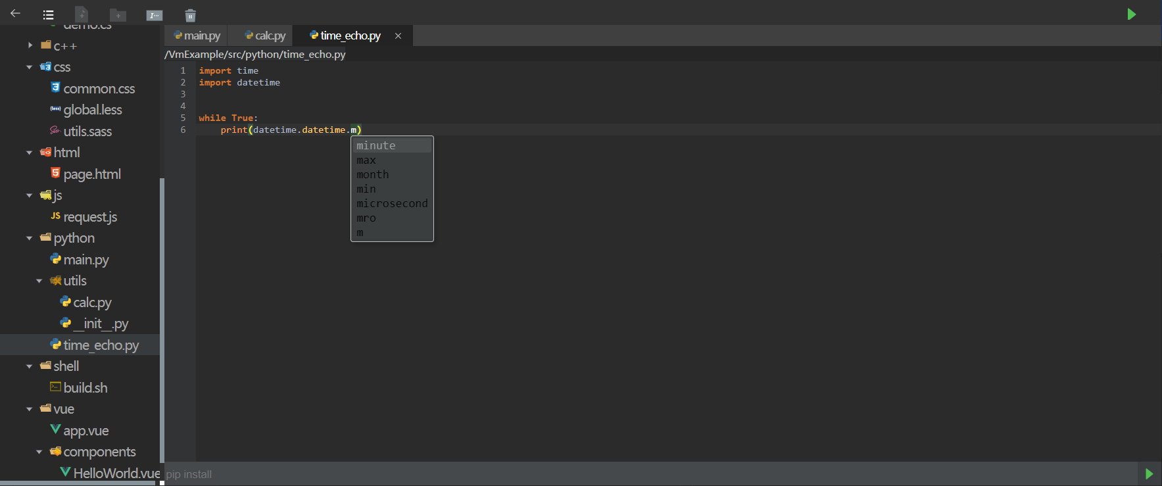
Task: Collapse the python folder arrow
Action: (x=30, y=238)
